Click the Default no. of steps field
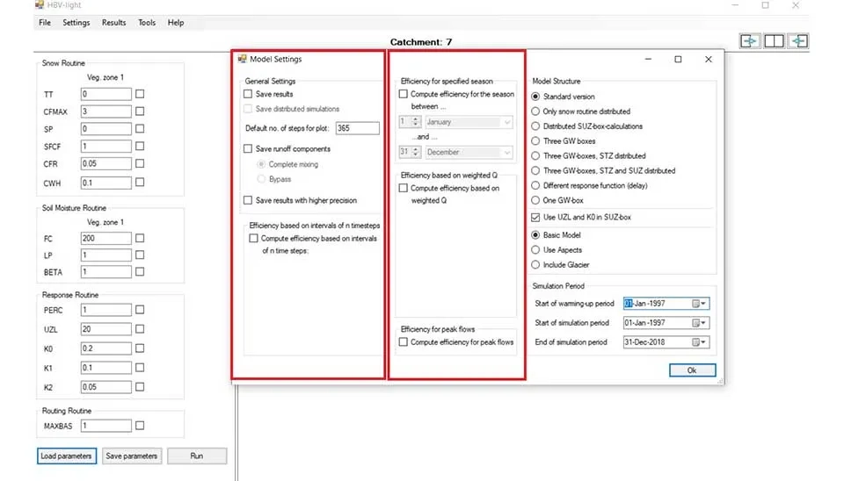844x481 pixels. tap(356, 128)
